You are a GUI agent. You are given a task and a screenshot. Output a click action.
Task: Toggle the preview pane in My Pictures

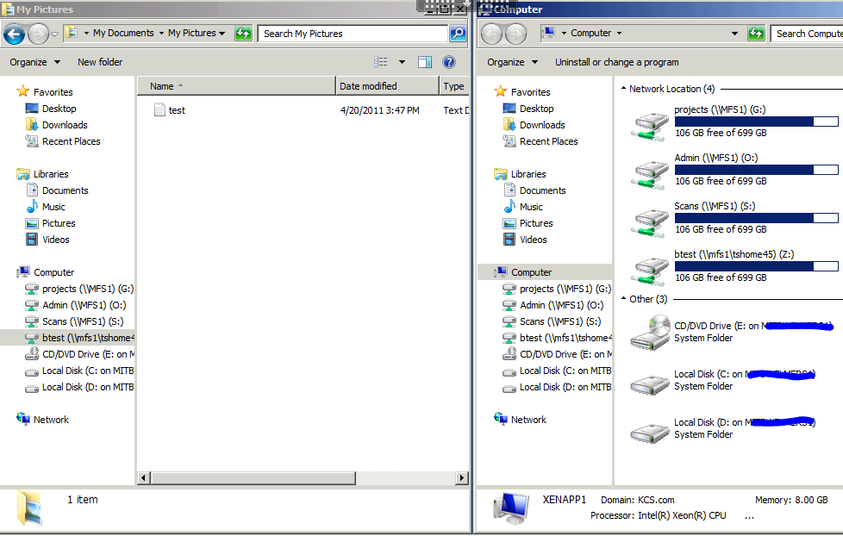coord(423,61)
